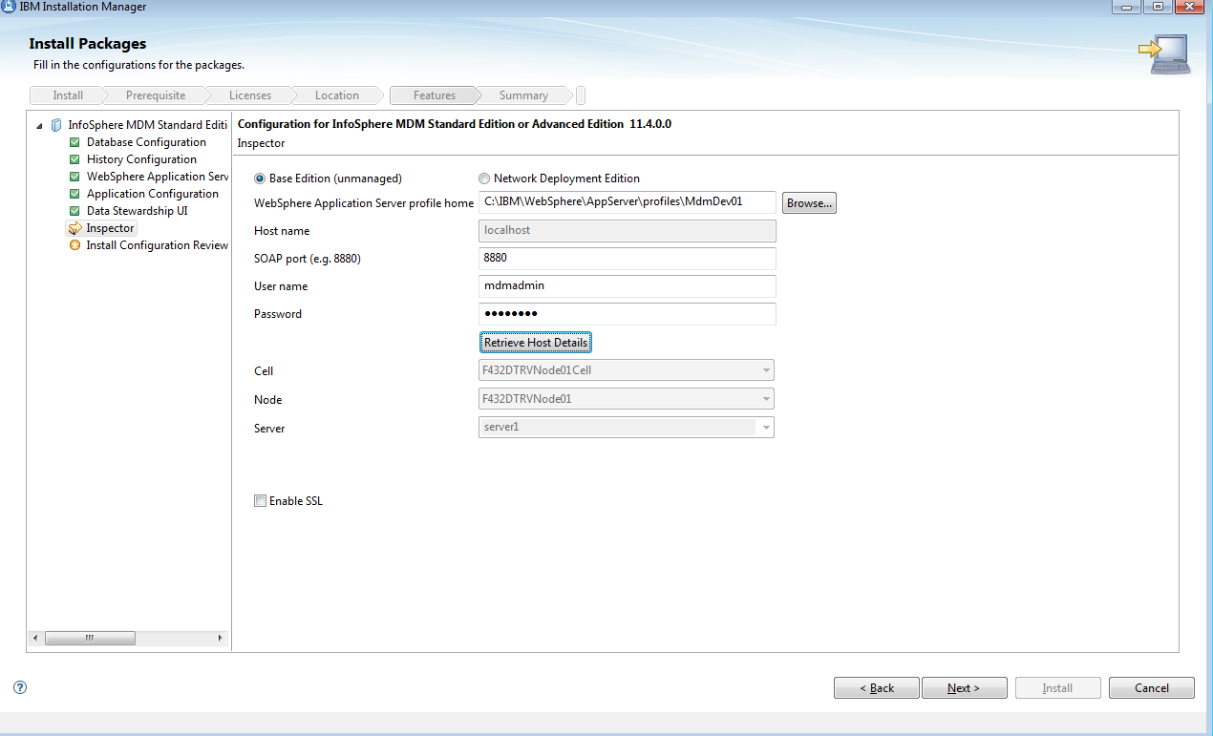Click the User name field
This screenshot has width=1213, height=736.
(x=627, y=285)
